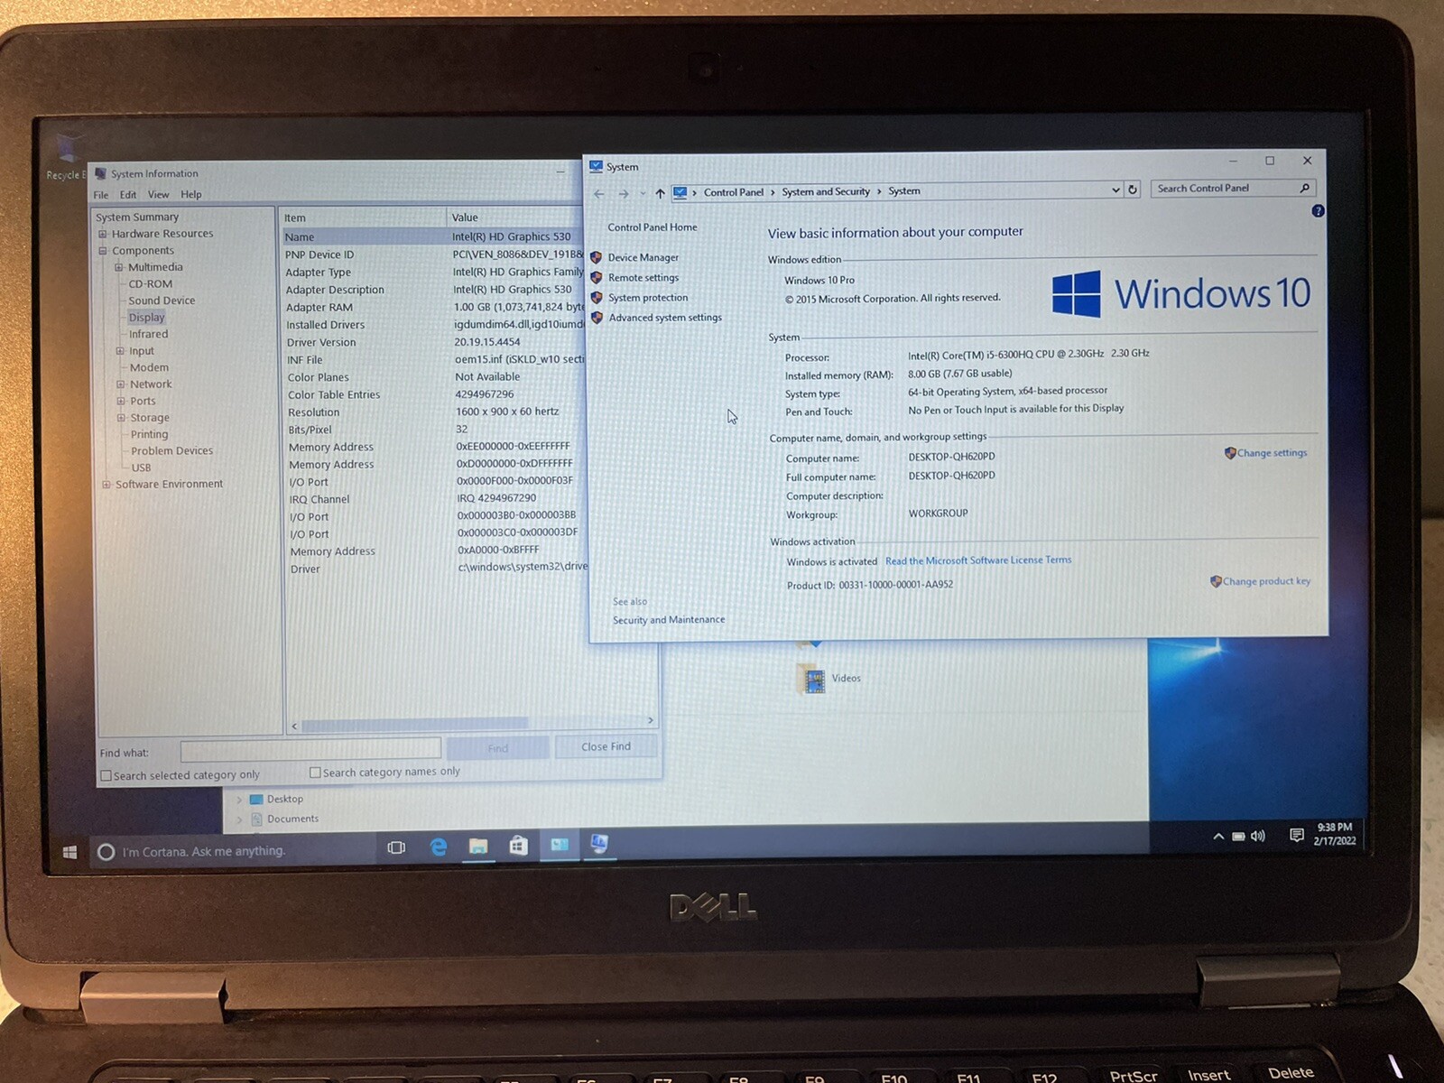Click the search magnifier icon
1444x1083 pixels.
(x=1305, y=188)
